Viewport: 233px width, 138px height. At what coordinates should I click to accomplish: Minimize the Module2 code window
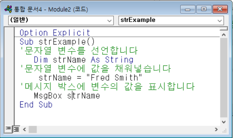pos(188,9)
